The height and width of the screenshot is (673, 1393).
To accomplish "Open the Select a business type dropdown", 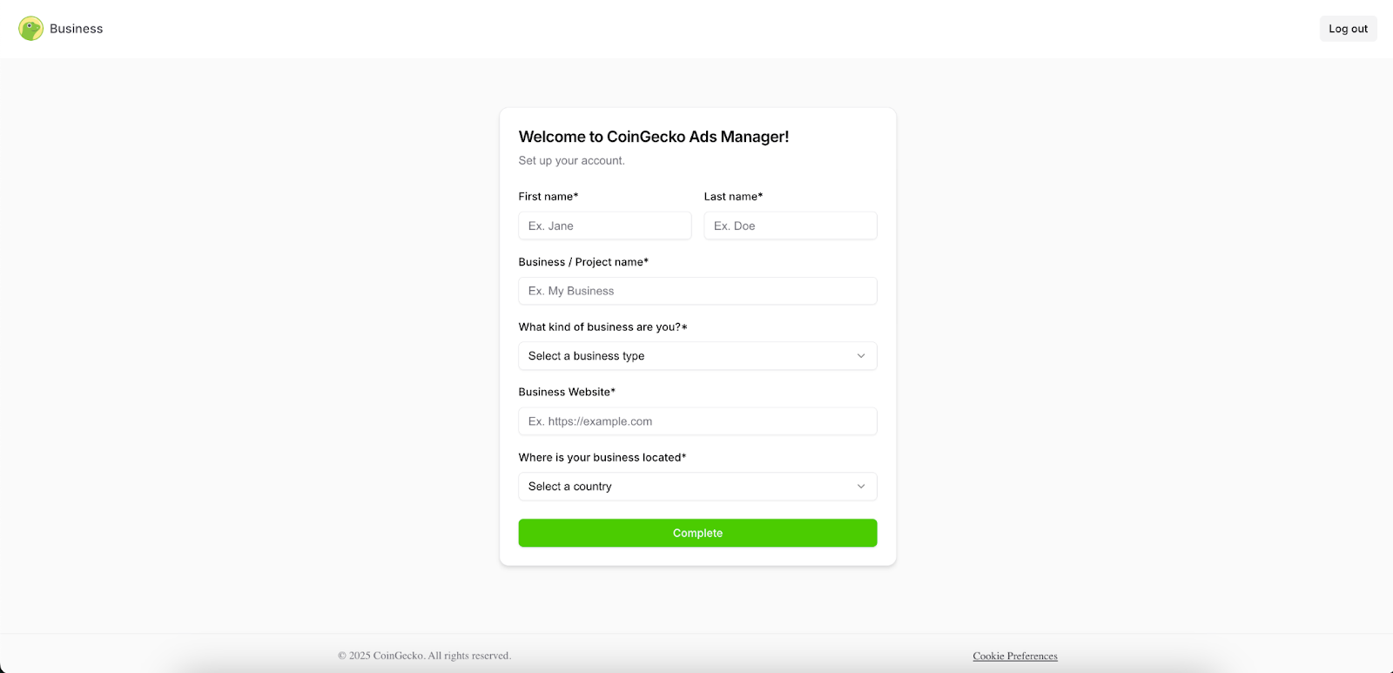I will (697, 356).
